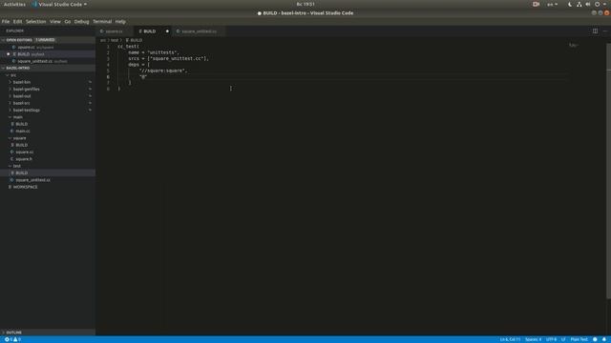The height and width of the screenshot is (343, 611).
Task: Click src in the breadcrumb path
Action: coord(103,40)
